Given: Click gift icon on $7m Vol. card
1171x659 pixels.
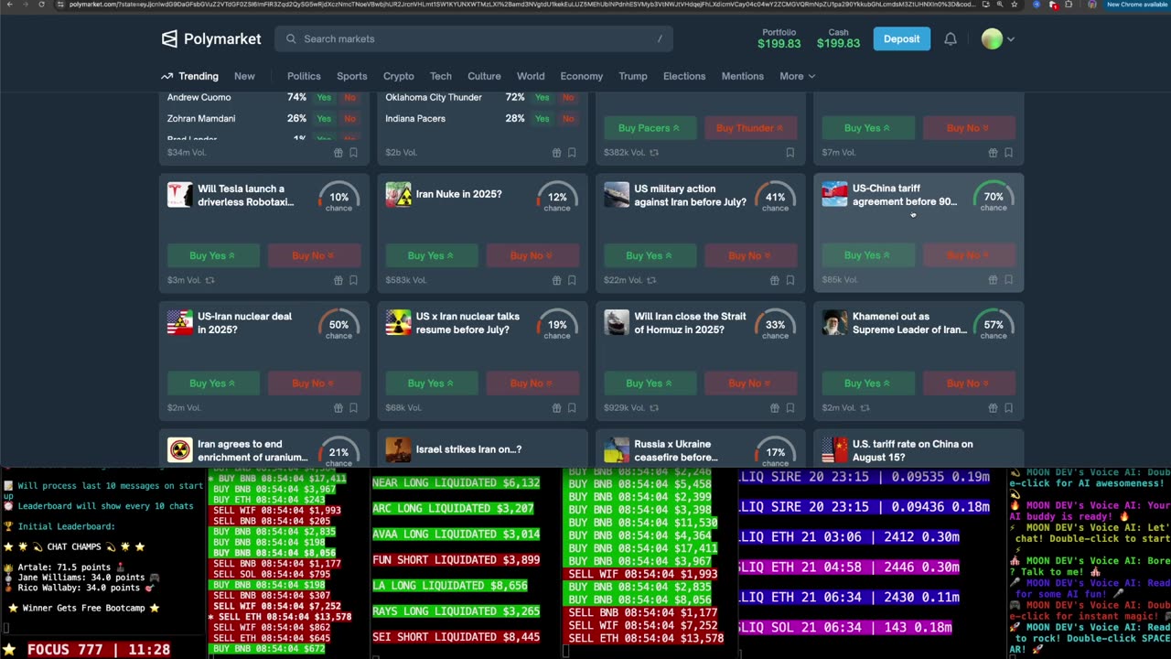Looking at the screenshot, I should (x=993, y=153).
